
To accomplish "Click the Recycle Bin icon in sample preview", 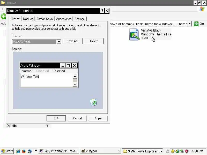I will 94,102.
